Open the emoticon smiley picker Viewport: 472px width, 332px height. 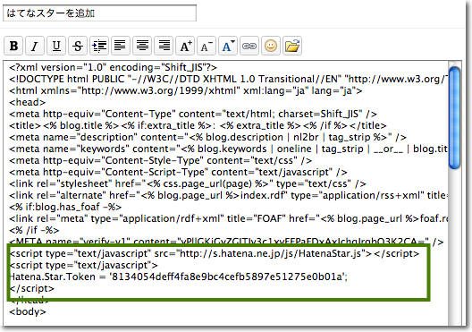pos(271,46)
